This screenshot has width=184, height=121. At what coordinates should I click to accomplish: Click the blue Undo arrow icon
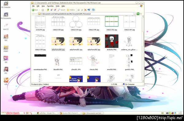tap(89, 10)
